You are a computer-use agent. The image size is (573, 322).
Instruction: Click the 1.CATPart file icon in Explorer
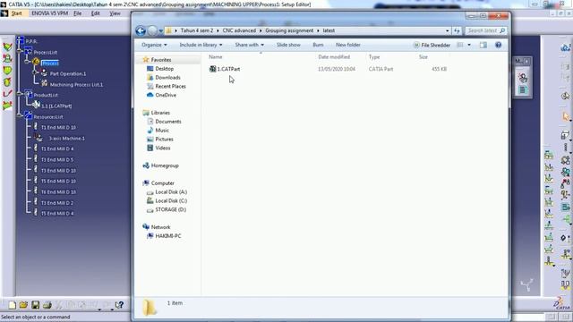tap(212, 69)
